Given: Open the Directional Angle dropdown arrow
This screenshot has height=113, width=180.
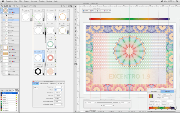Looking at the screenshot, I should 62,104.
